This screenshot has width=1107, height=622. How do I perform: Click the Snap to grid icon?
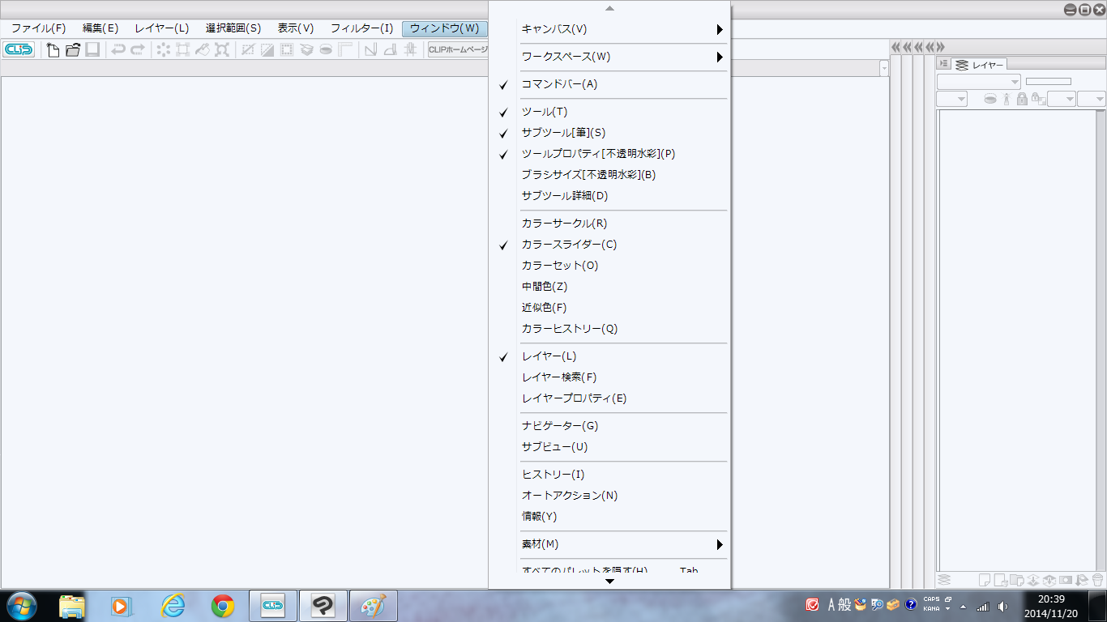click(x=409, y=49)
